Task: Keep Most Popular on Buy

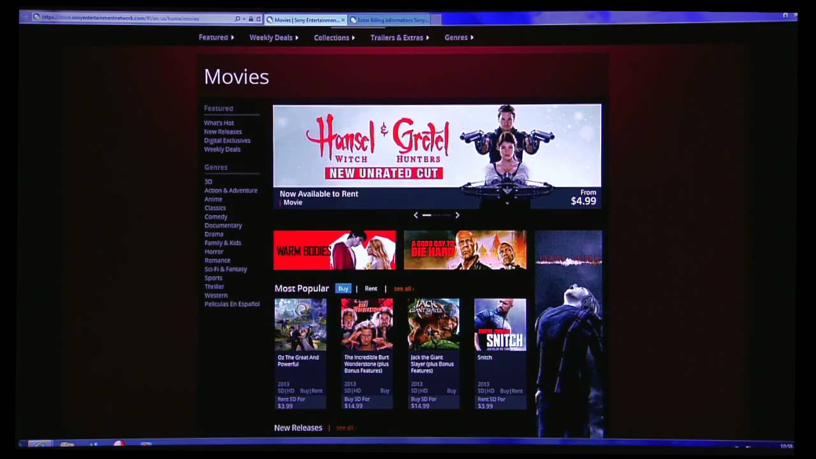Action: 343,288
